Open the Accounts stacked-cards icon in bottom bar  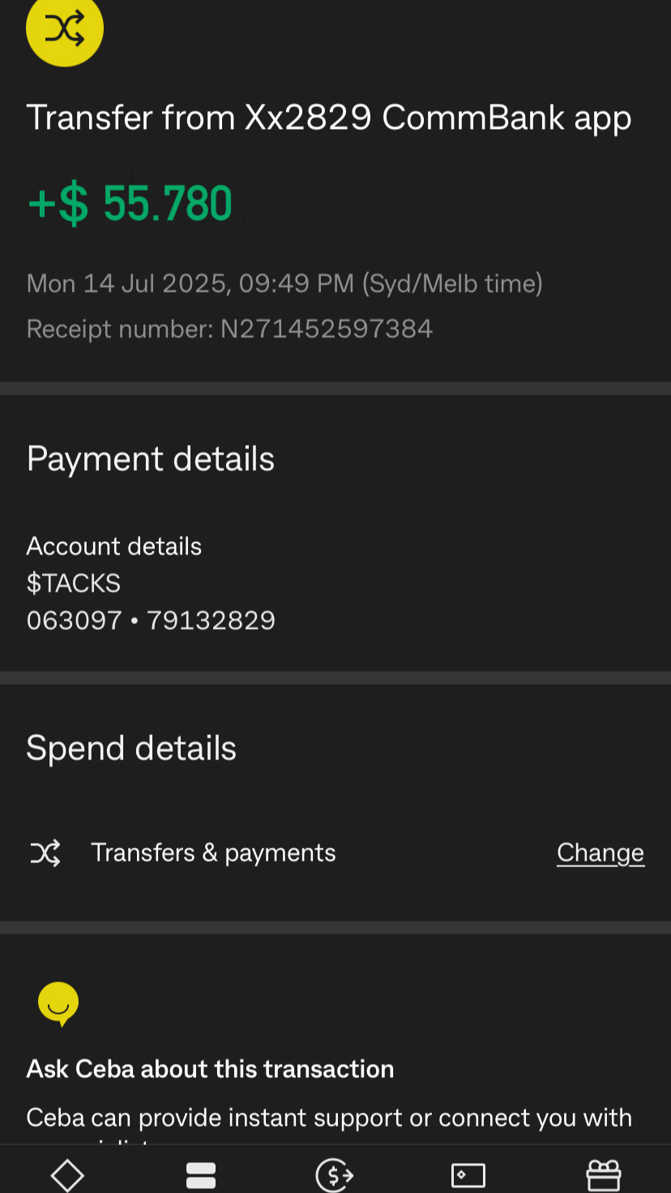pos(201,1175)
